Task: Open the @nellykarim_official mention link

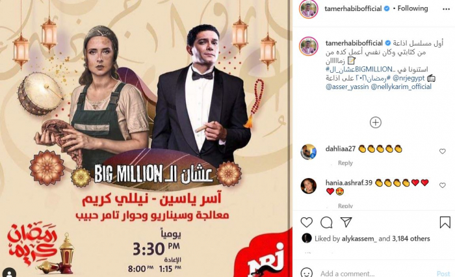Action: [401, 86]
